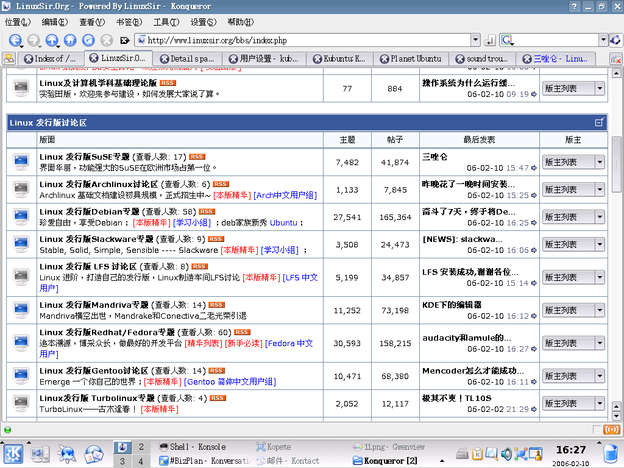This screenshot has height=468, width=624.
Task: Follow the Ubuntu link in Debian description
Action: (x=283, y=223)
